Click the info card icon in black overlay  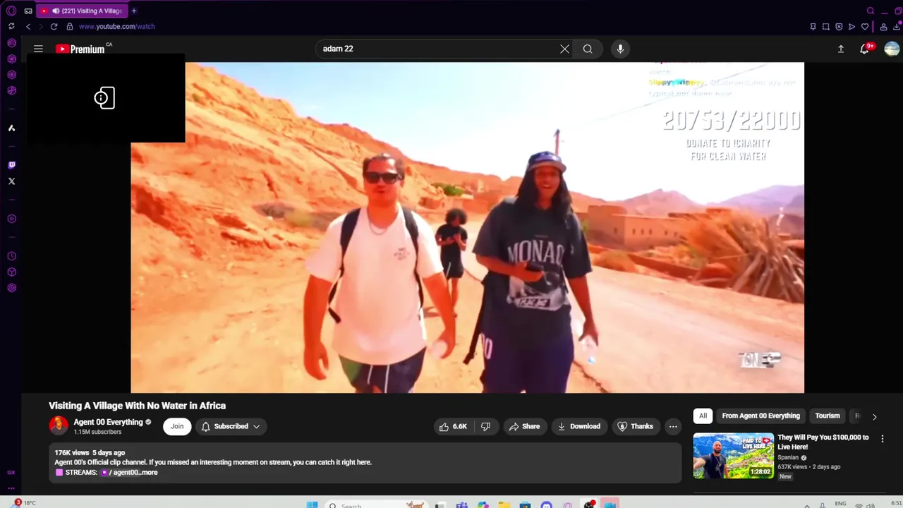pyautogui.click(x=104, y=98)
